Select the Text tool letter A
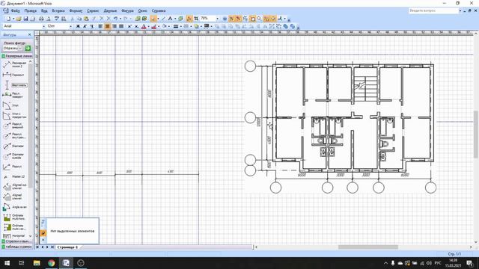This screenshot has width=479, height=269. tap(170, 19)
